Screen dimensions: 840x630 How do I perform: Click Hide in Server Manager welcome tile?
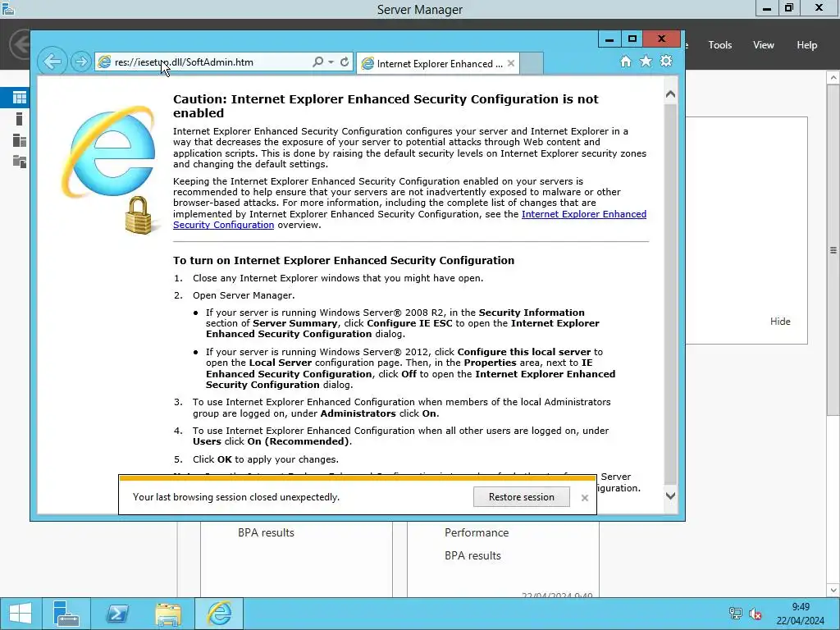[x=780, y=322]
